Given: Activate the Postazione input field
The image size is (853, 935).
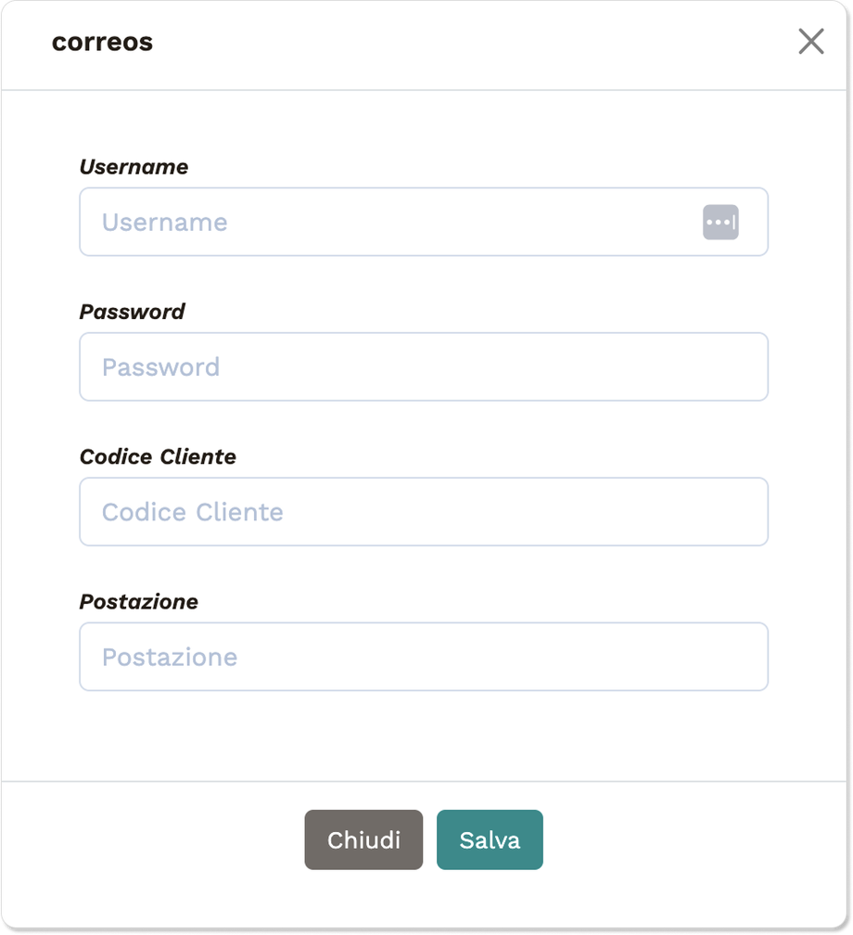Looking at the screenshot, I should tap(424, 657).
